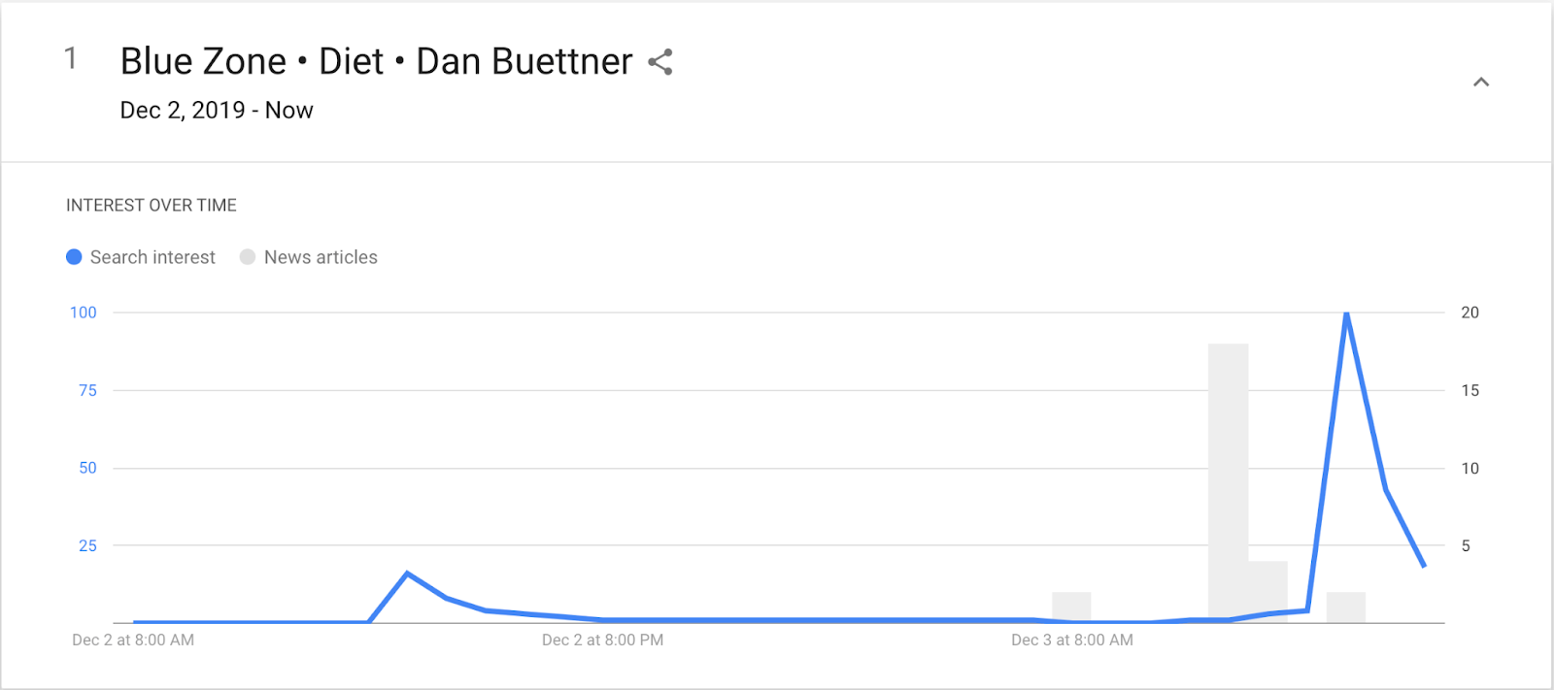Image resolution: width=1554 pixels, height=690 pixels.
Task: Click the end point of the blue line
Action: click(1424, 565)
